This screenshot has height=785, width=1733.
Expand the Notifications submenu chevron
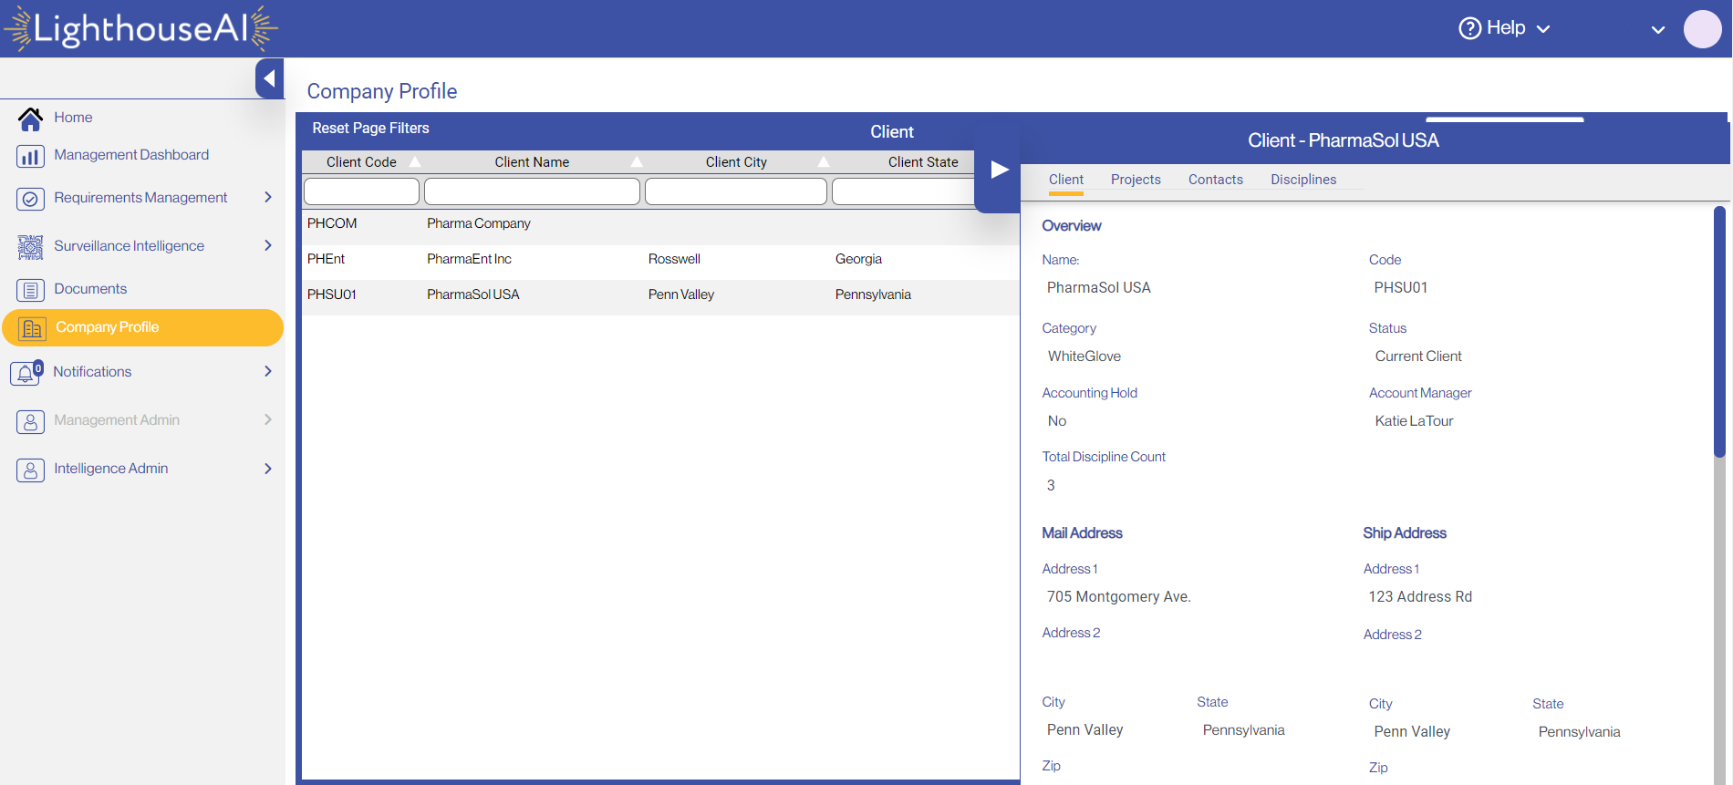[268, 371]
